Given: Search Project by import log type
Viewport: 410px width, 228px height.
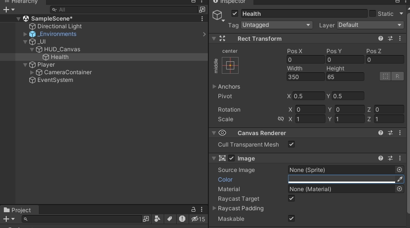Looking at the screenshot, I should (x=182, y=219).
